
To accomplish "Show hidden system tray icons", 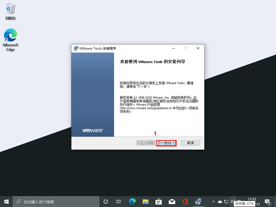I will [x=213, y=202].
